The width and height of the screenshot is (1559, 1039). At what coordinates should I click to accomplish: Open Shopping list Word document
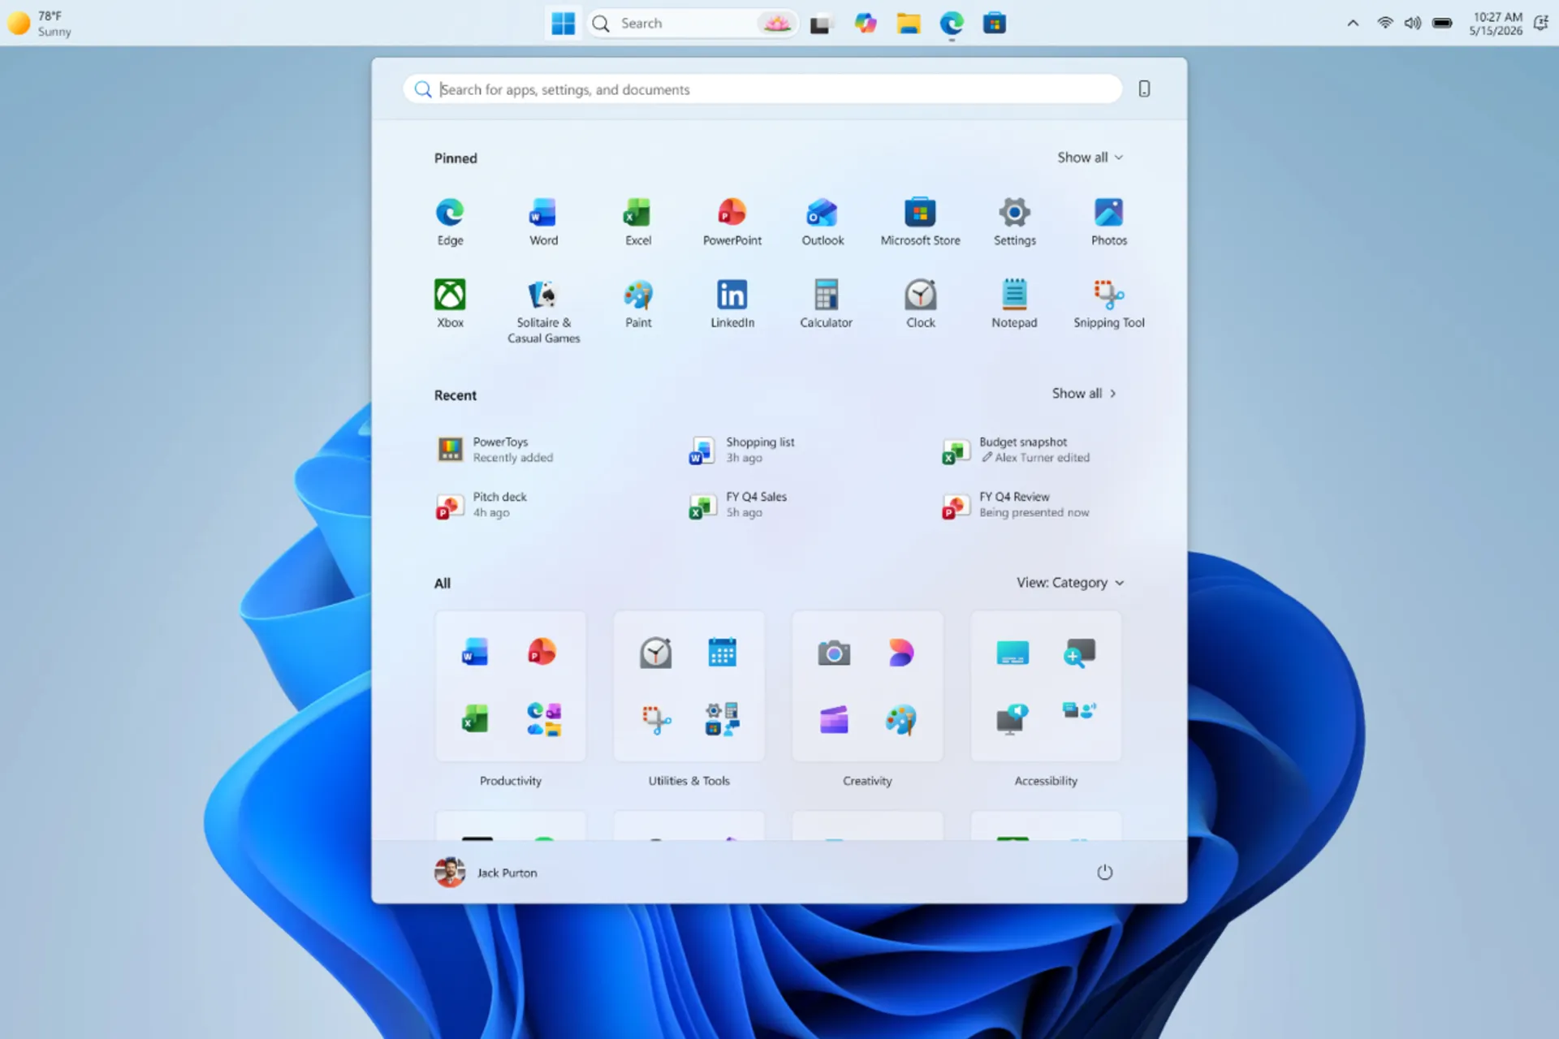[741, 450]
